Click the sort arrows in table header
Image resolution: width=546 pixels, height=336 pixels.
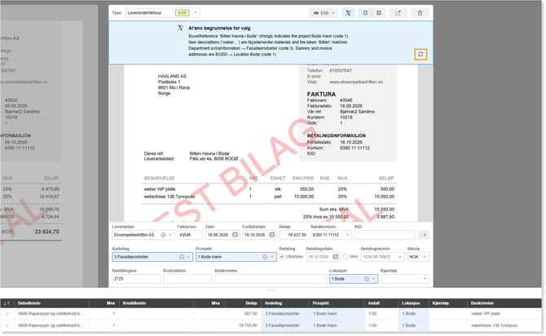7,303
